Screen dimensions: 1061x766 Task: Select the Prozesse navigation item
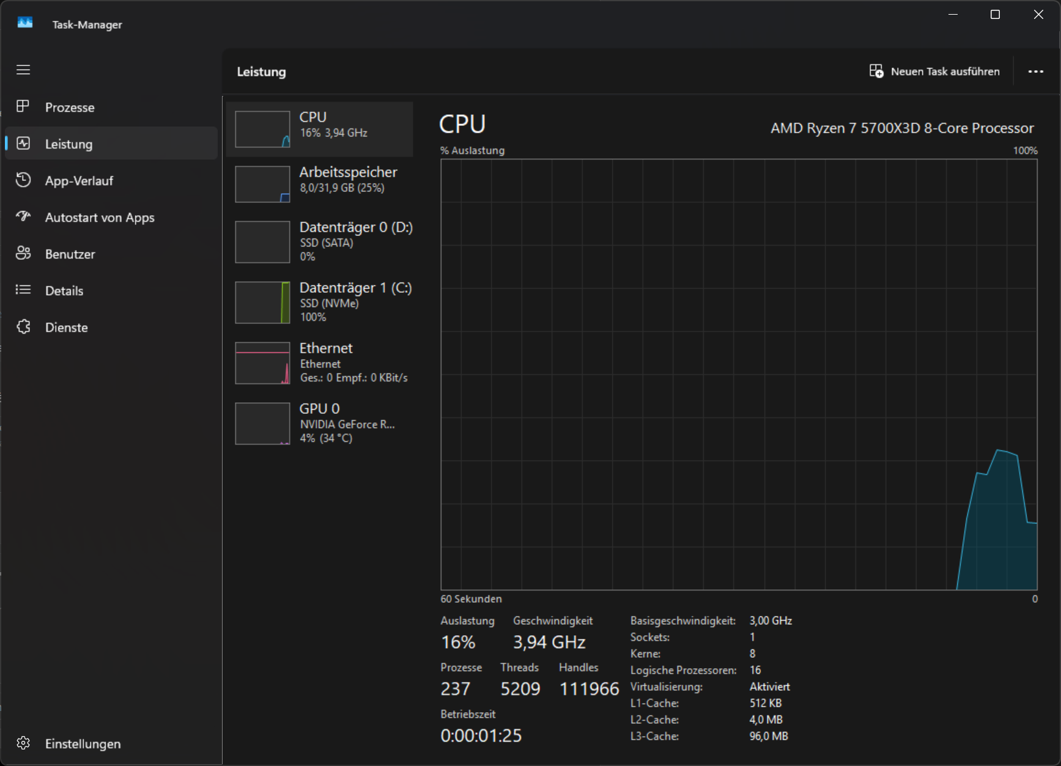click(x=111, y=107)
